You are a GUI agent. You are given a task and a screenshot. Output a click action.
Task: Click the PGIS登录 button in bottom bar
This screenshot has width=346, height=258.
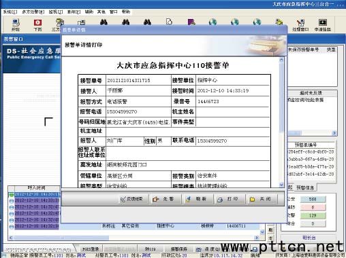[91, 249]
